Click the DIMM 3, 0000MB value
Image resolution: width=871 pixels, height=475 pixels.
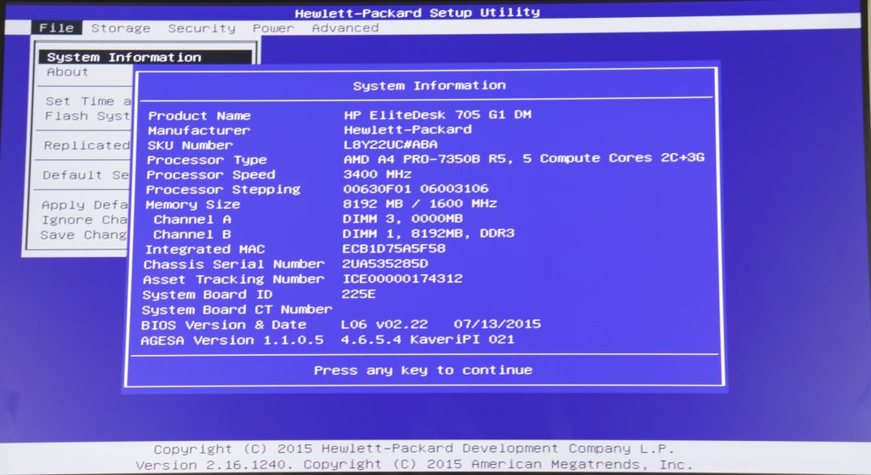click(402, 219)
